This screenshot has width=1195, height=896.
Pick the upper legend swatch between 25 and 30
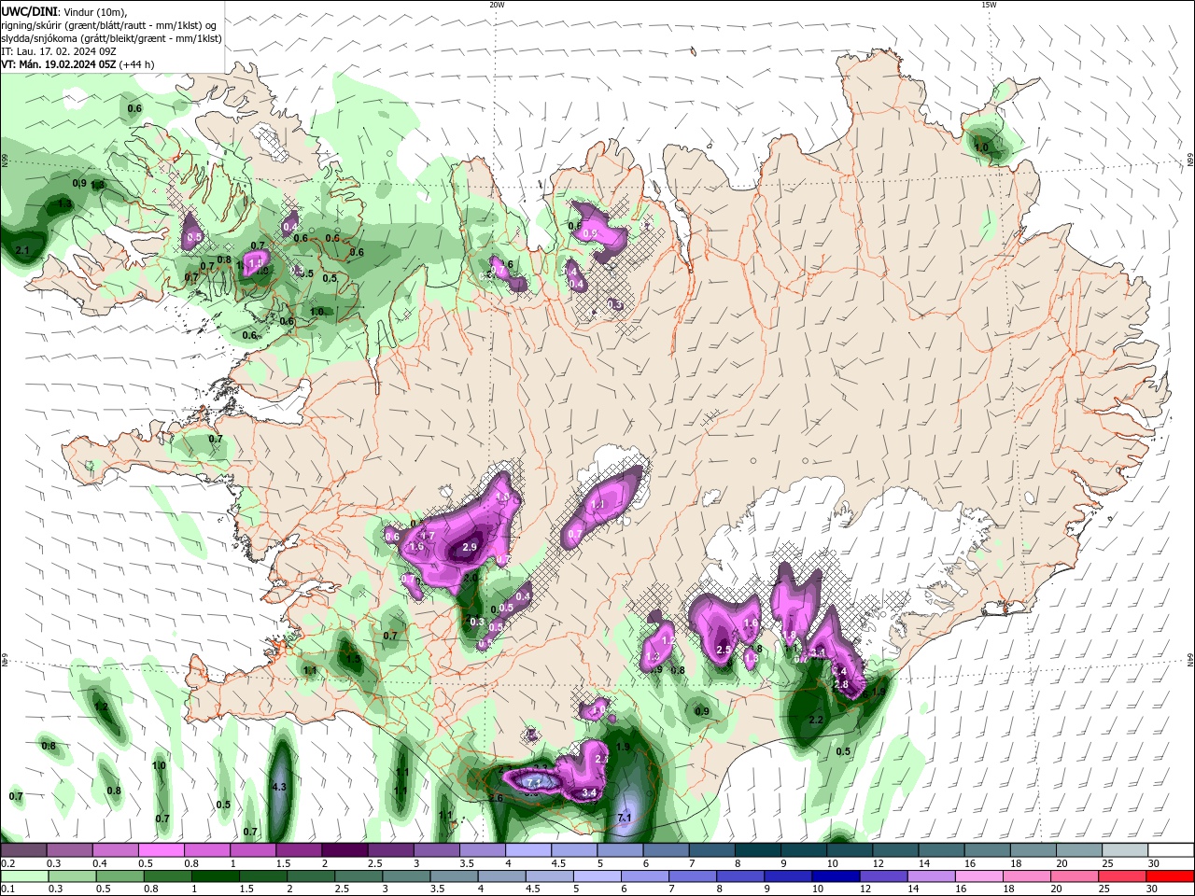[x=1125, y=850]
